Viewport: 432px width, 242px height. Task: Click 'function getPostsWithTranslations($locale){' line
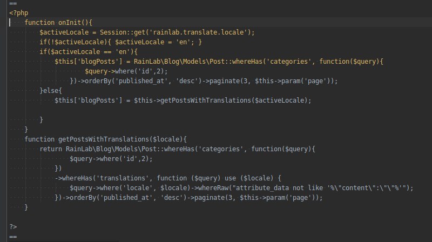pos(105,139)
